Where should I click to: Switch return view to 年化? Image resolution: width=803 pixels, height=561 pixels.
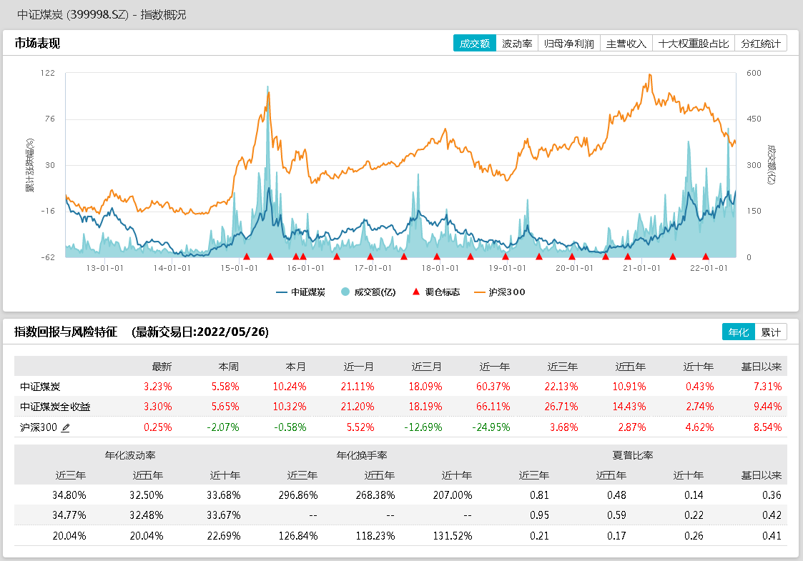(x=737, y=332)
